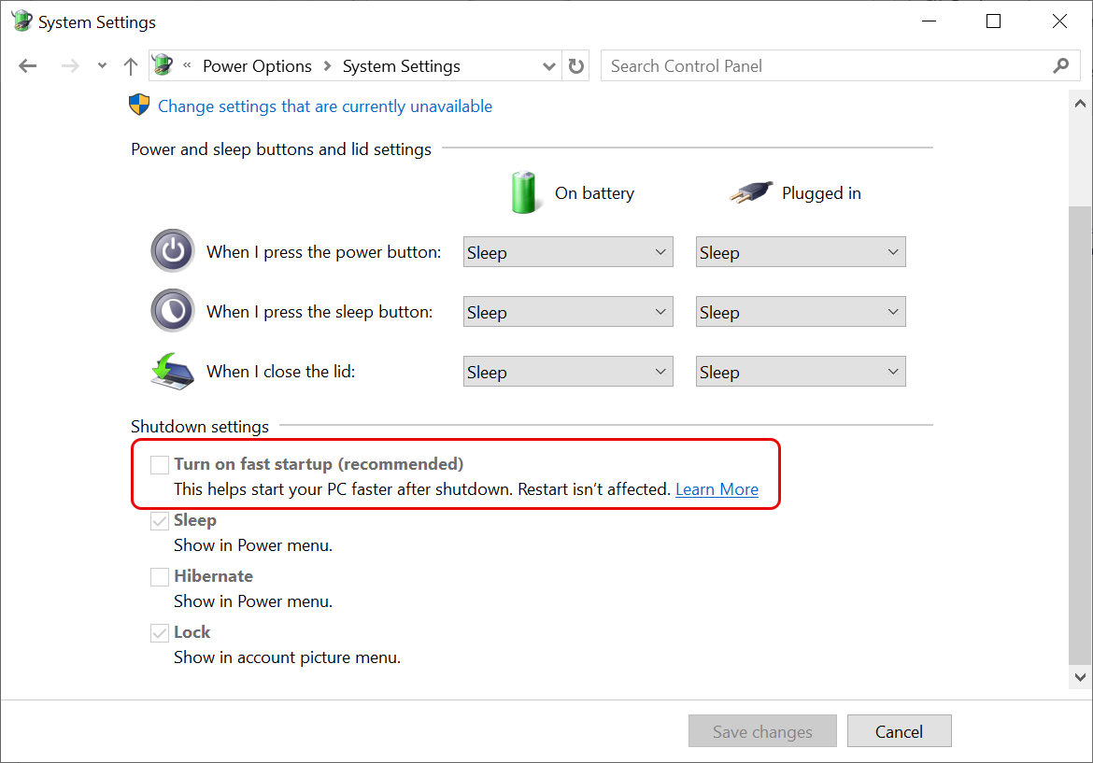Image resolution: width=1093 pixels, height=763 pixels.
Task: Enable Turn on fast startup checkbox
Action: click(x=160, y=464)
